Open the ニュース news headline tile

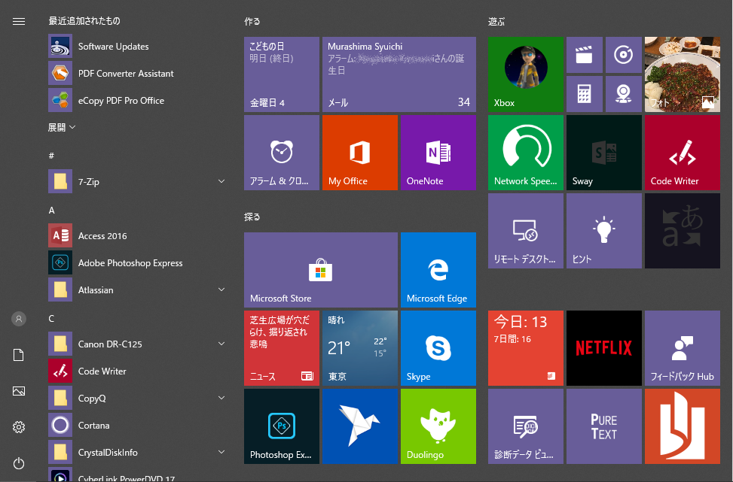[282, 348]
